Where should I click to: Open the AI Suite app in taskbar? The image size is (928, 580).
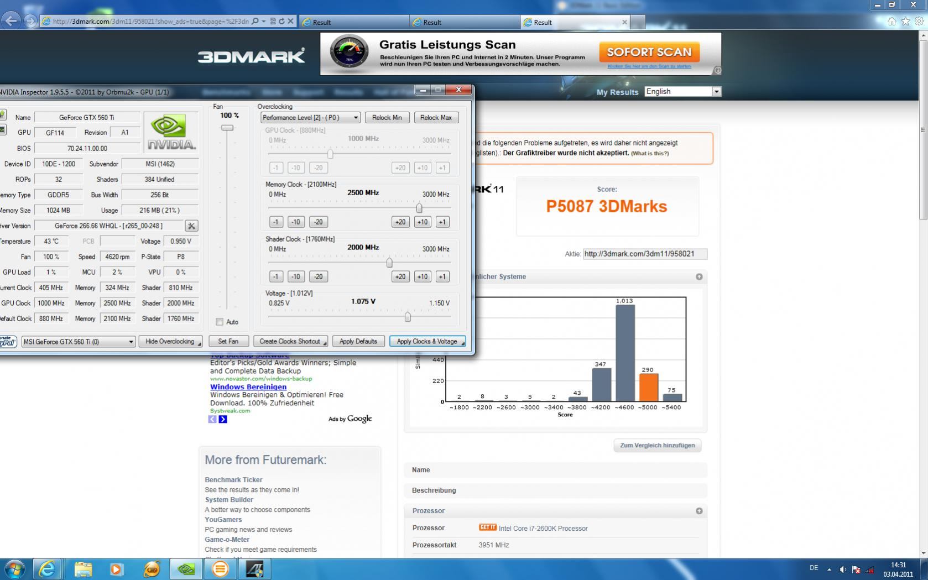[x=254, y=569]
